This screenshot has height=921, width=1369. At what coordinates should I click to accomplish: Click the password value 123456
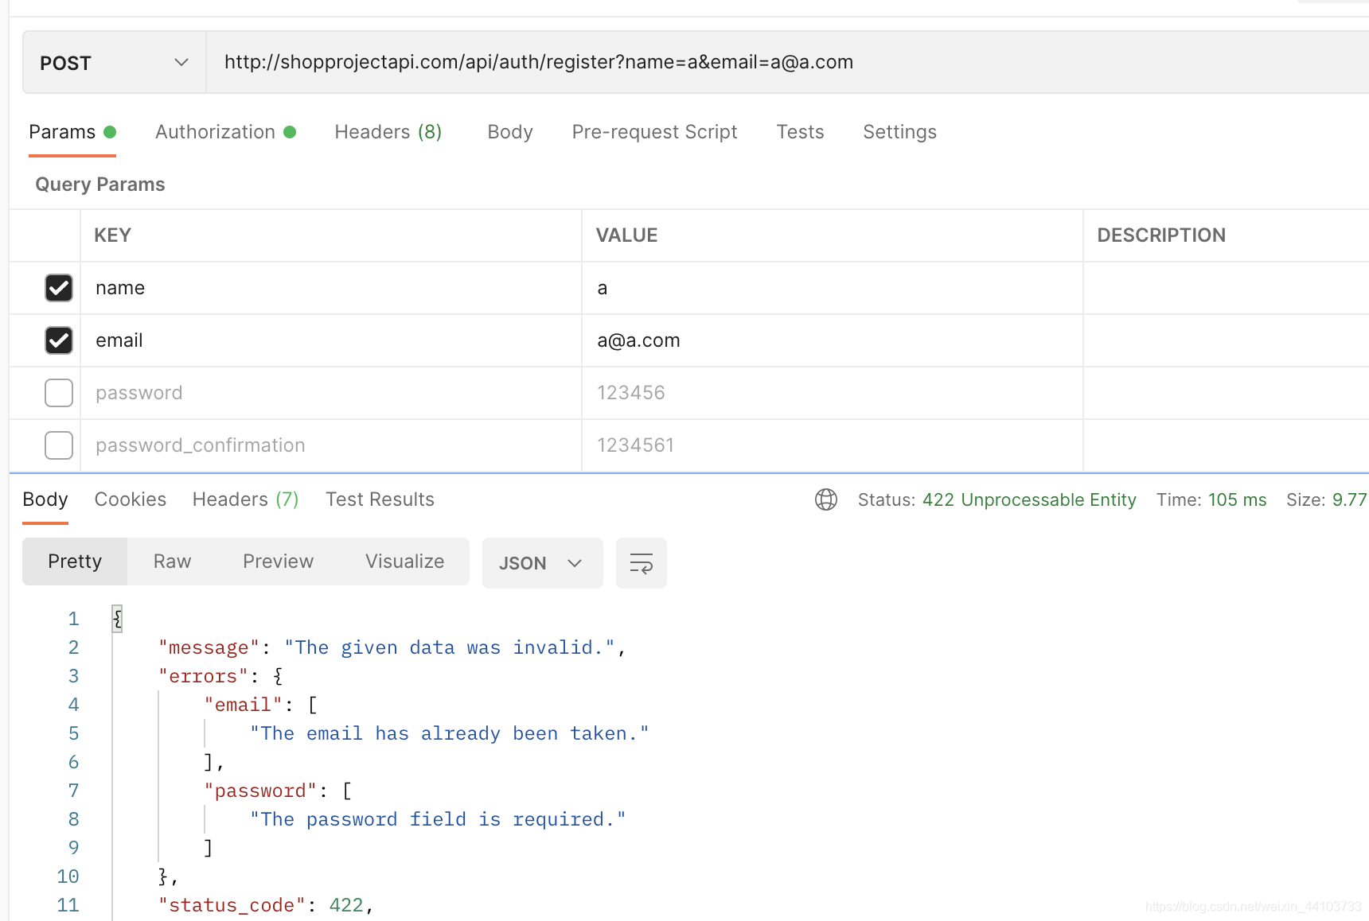coord(631,393)
